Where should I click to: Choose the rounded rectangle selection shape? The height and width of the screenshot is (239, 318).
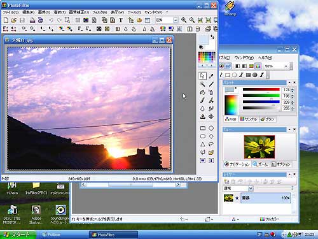(x=203, y=136)
